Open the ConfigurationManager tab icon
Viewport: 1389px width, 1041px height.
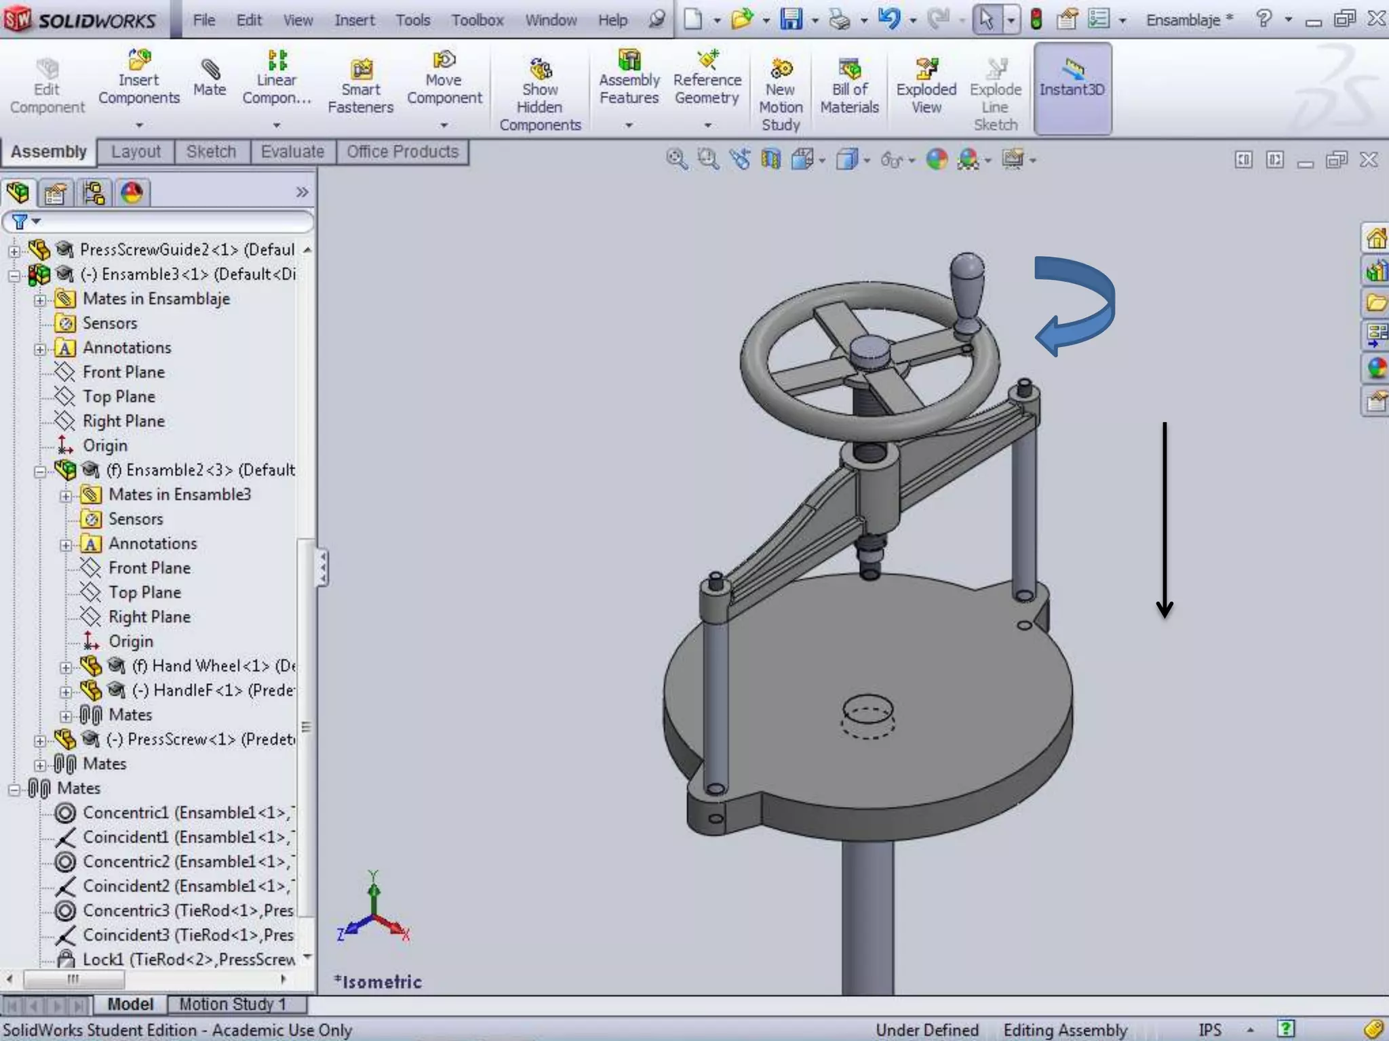94,193
